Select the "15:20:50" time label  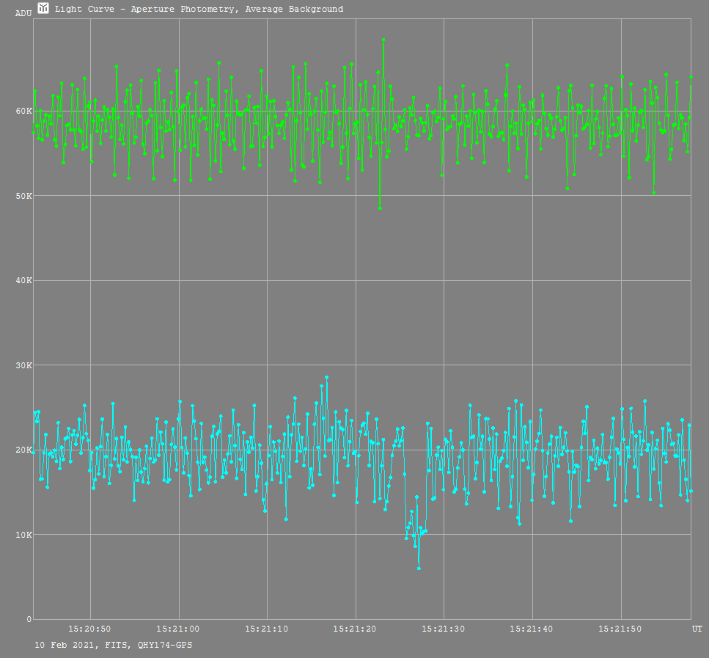89,629
